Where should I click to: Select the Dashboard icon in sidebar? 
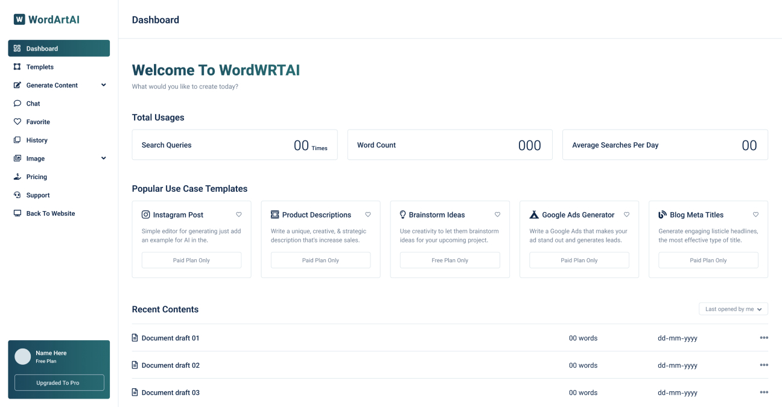click(17, 48)
